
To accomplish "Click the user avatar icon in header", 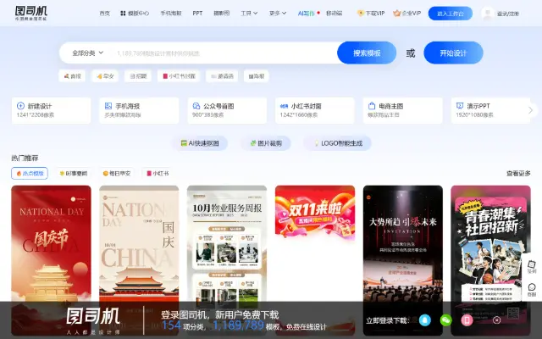I will click(x=488, y=14).
